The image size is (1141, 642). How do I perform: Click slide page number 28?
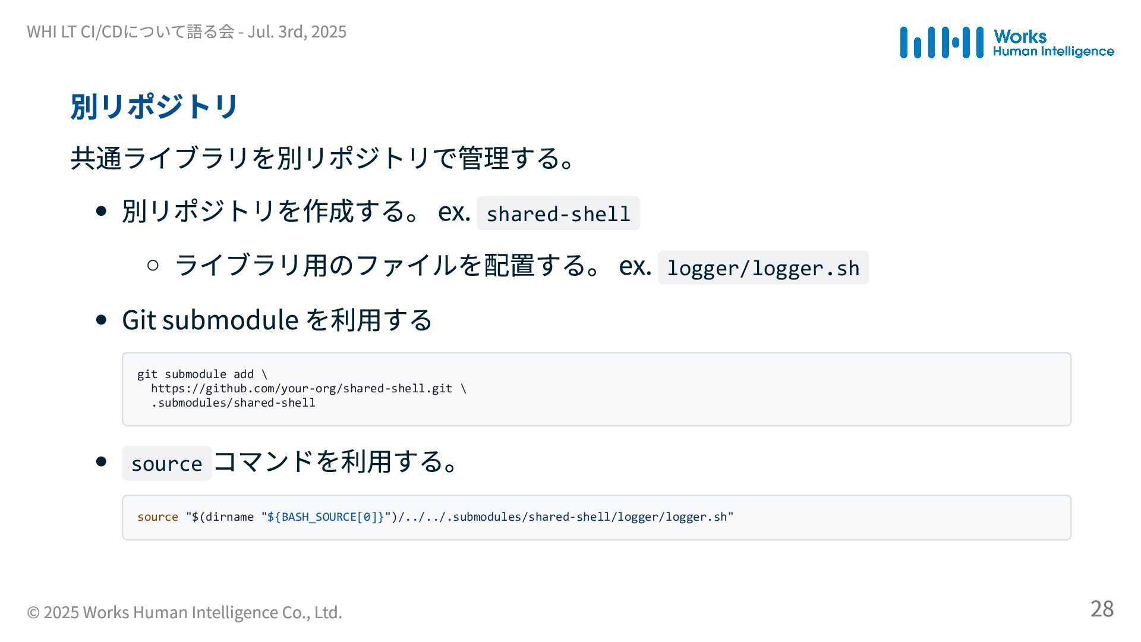coord(1102,609)
